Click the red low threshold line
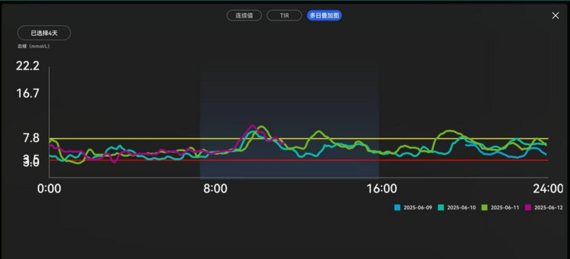Image resolution: width=570 pixels, height=259 pixels. tap(299, 160)
